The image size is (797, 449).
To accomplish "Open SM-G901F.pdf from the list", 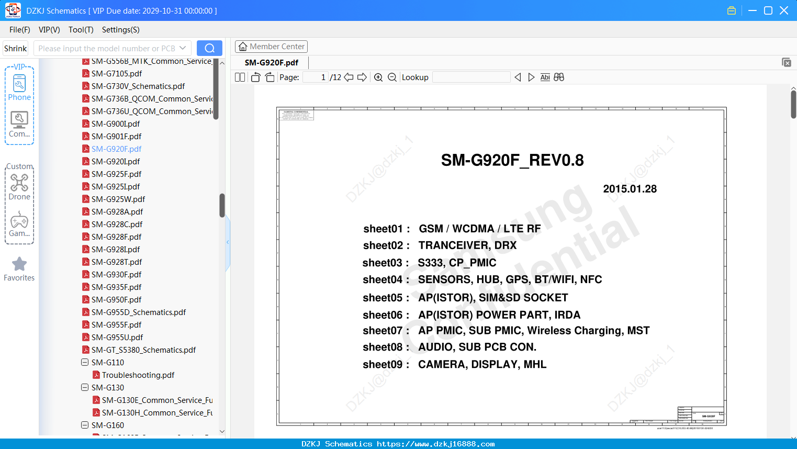I will coord(116,136).
